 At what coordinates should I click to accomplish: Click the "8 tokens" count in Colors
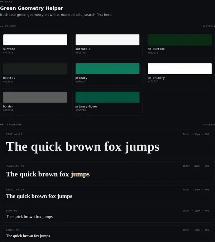tap(209, 26)
